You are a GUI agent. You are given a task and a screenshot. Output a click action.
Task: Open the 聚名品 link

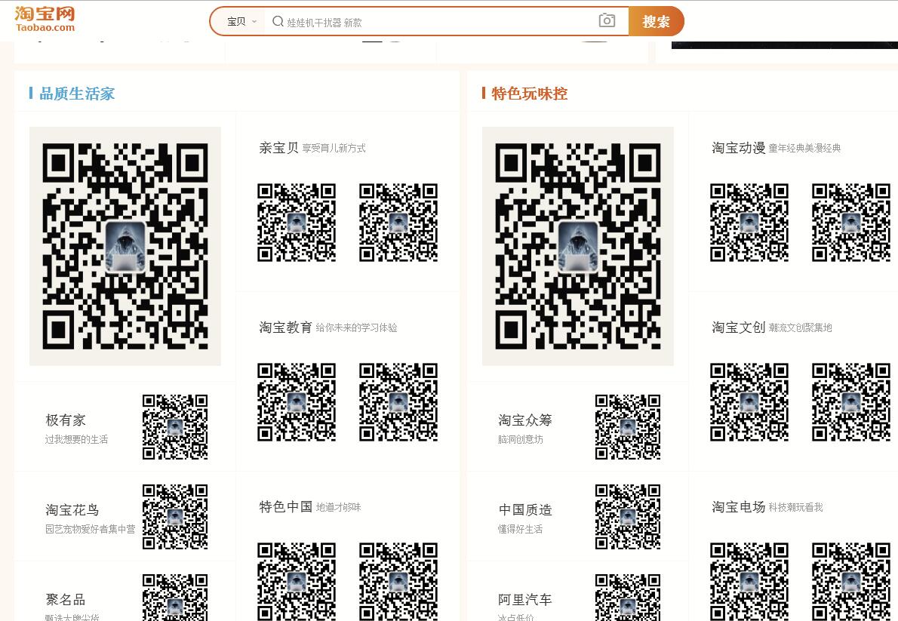pos(66,600)
